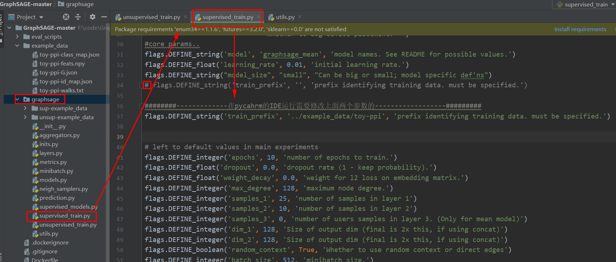Click graphsage breadcrumb in navigation bar
The height and width of the screenshot is (262, 616).
click(80, 4)
